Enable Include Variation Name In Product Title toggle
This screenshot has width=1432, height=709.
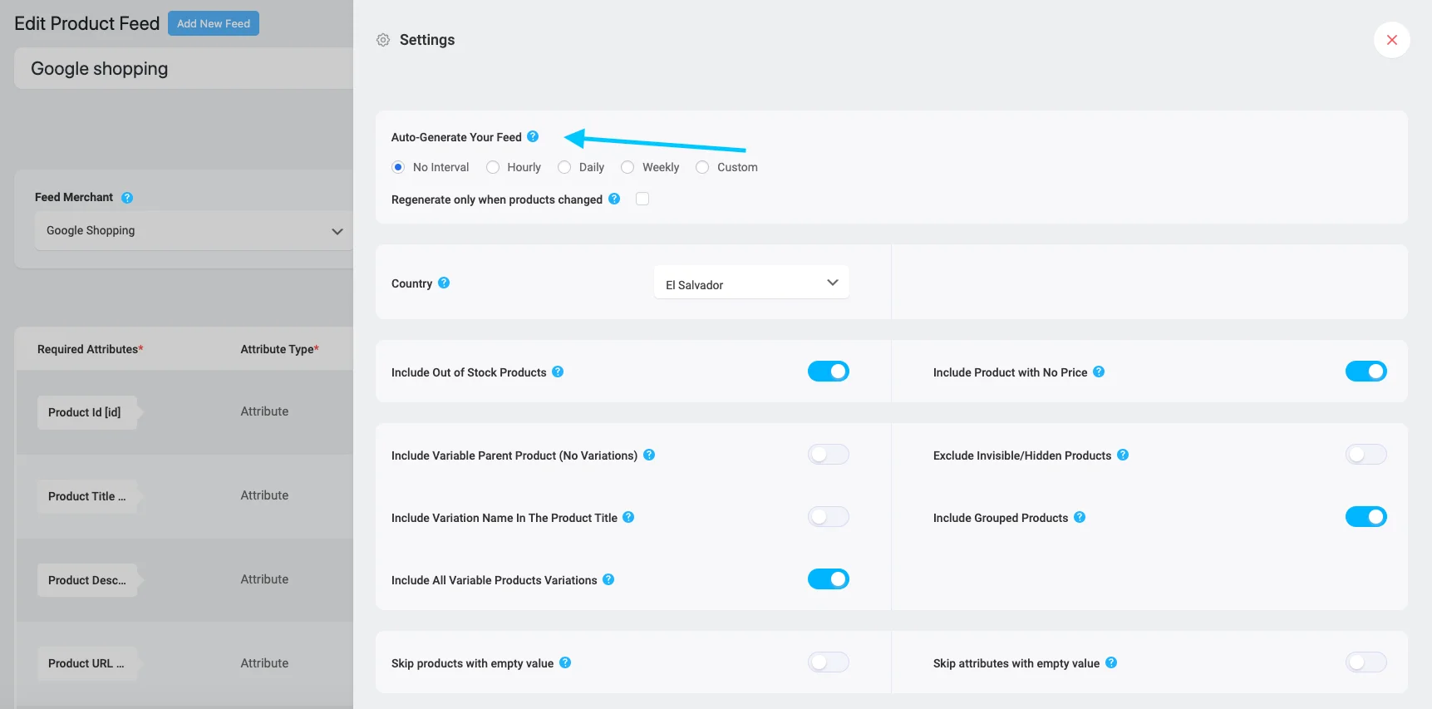[829, 517]
